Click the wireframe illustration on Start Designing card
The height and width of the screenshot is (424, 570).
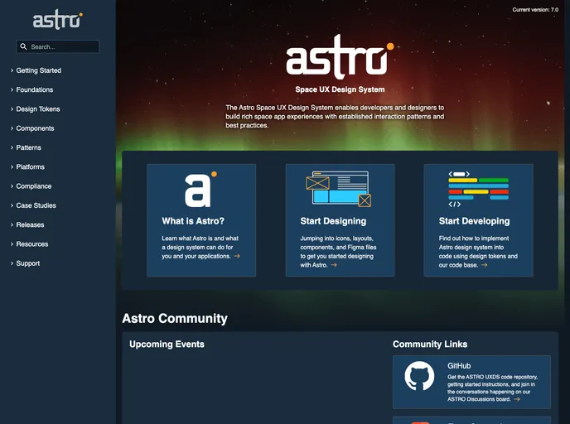pos(338,189)
